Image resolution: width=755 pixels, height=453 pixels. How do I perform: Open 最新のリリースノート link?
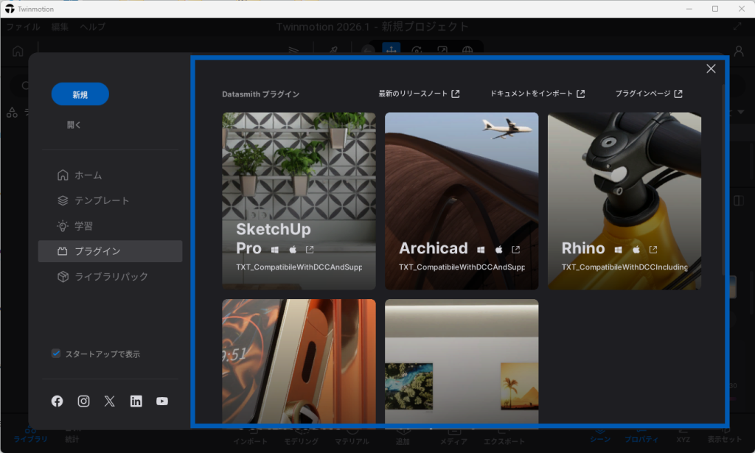pyautogui.click(x=419, y=94)
